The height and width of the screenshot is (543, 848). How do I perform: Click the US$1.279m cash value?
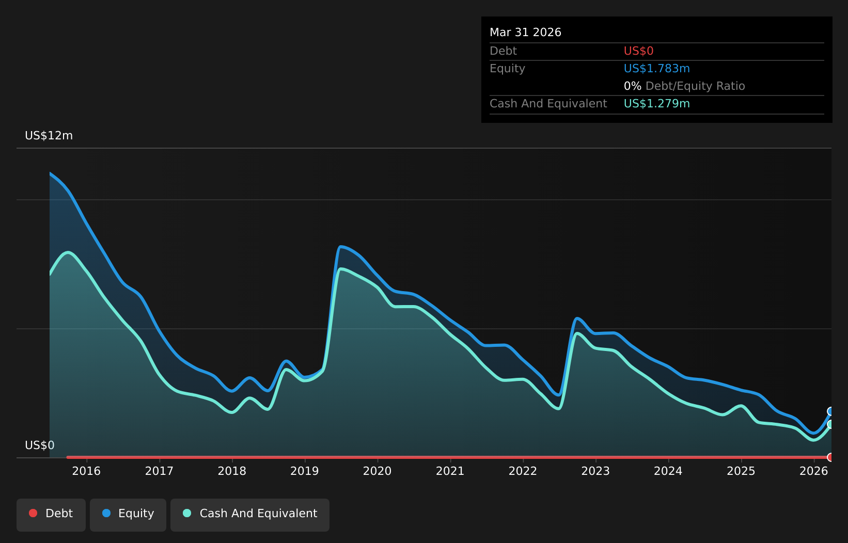656,104
